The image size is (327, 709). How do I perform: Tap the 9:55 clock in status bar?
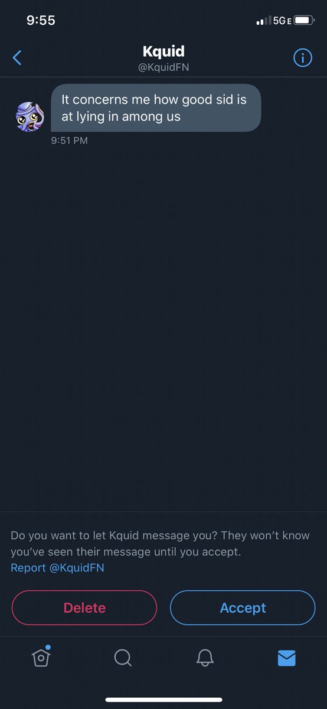pos(41,20)
